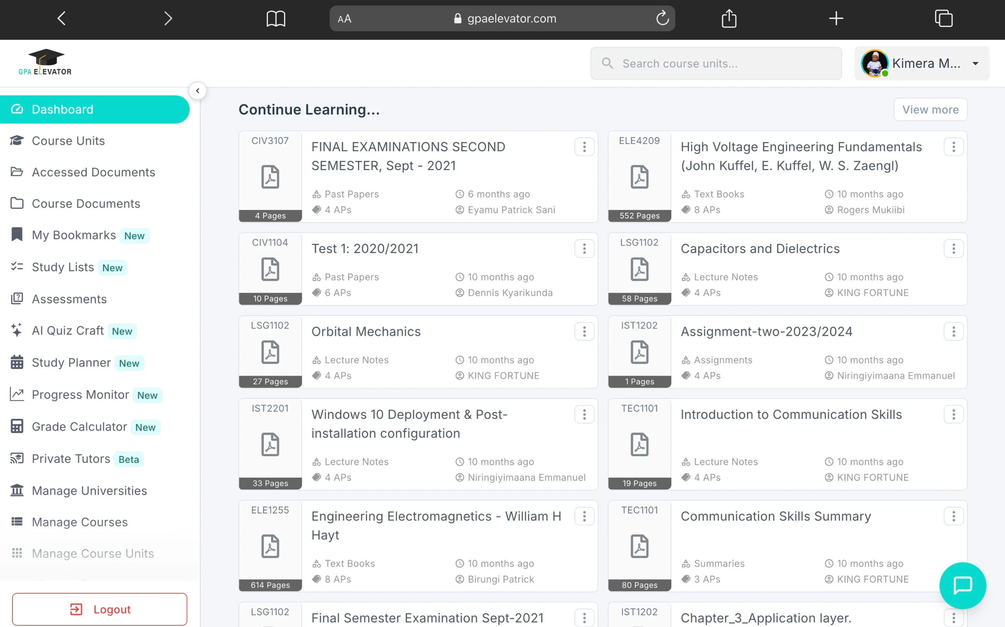Screen dimensions: 1005x627
Task: Open options for Test 1: 2020/2021 card
Action: coord(584,249)
